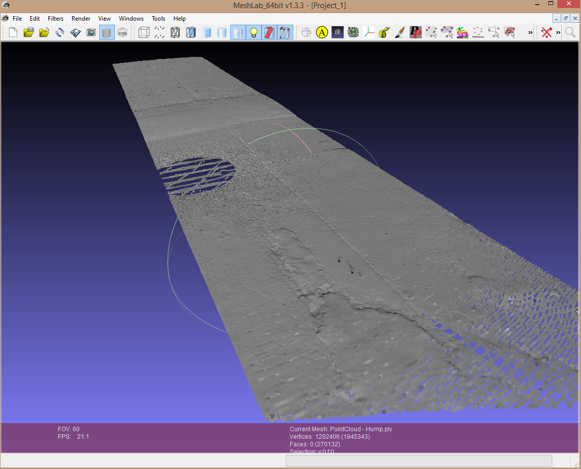Click the raster globe icon
Viewport: 581px width, 469px height.
coord(122,33)
